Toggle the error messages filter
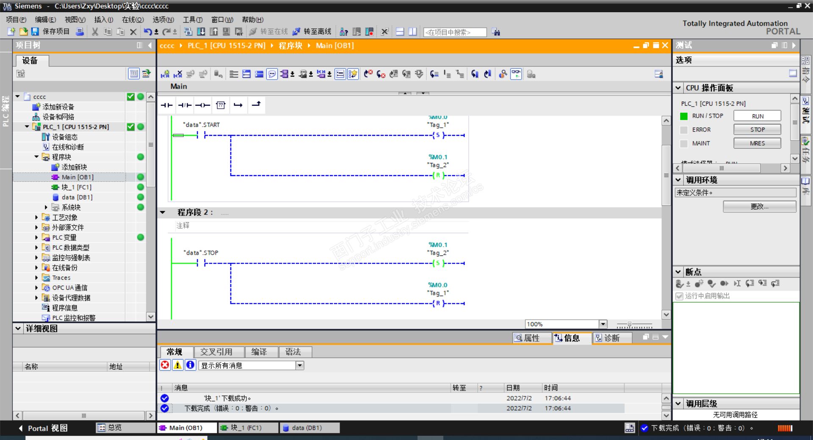Screen dimensions: 813x440 [165, 365]
